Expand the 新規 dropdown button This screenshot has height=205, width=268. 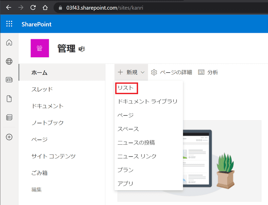[131, 72]
